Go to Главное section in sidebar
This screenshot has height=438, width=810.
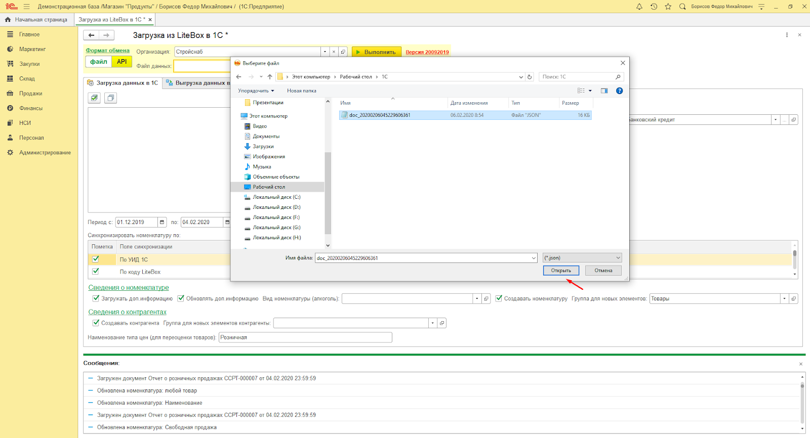click(29, 34)
